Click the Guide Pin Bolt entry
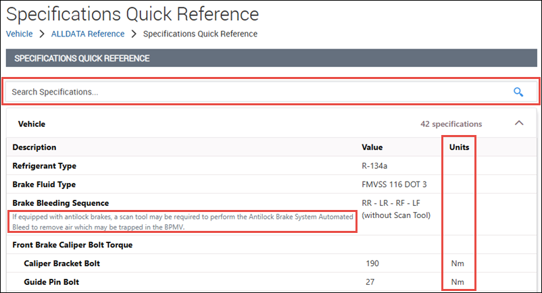Viewport: 542px width, 293px height. (x=50, y=282)
